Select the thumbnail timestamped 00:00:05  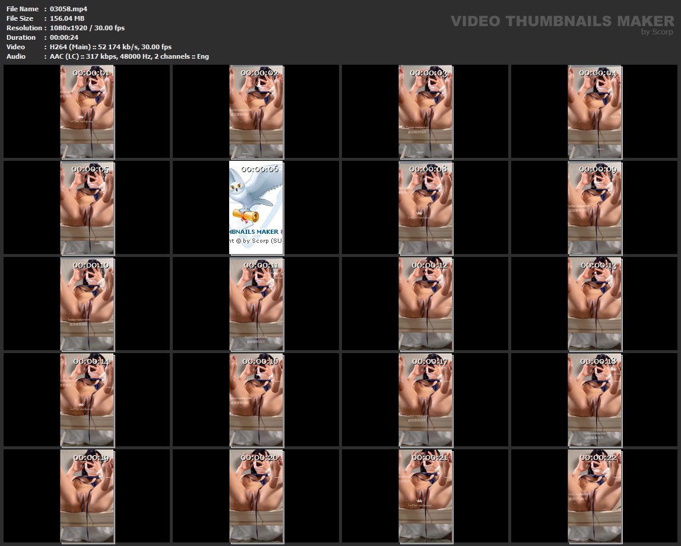pos(87,208)
